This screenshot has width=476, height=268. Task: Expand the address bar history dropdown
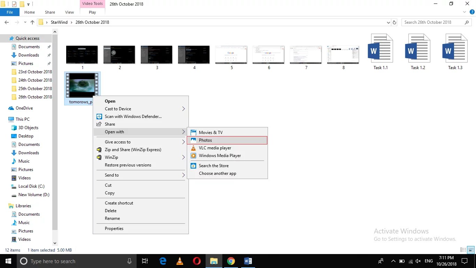[388, 22]
